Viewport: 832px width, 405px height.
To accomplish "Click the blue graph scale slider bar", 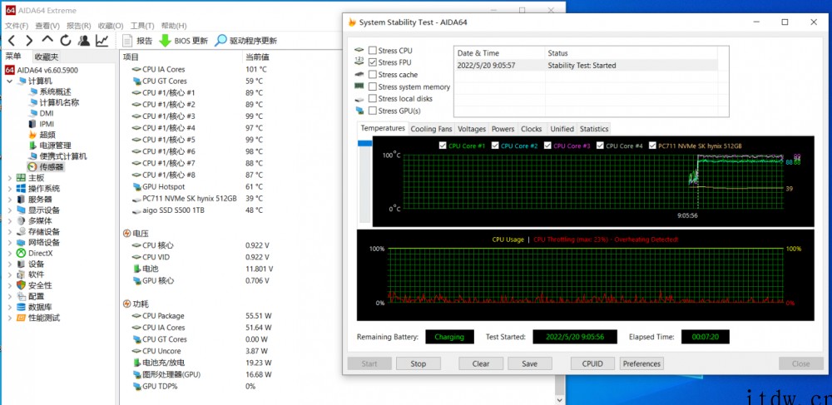I will pos(365,143).
